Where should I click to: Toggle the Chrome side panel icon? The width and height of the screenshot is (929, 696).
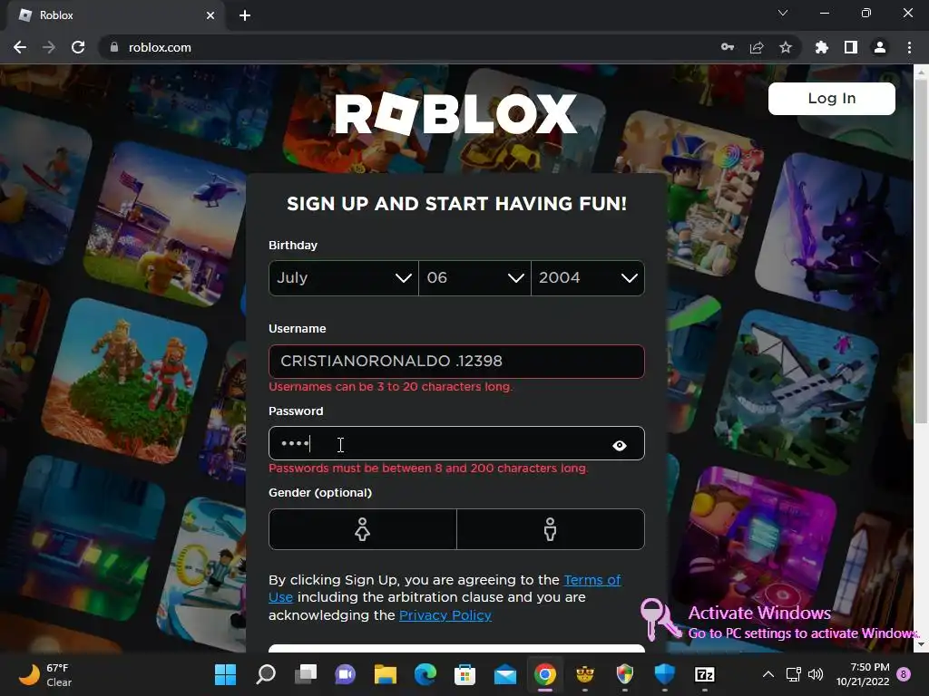(851, 47)
